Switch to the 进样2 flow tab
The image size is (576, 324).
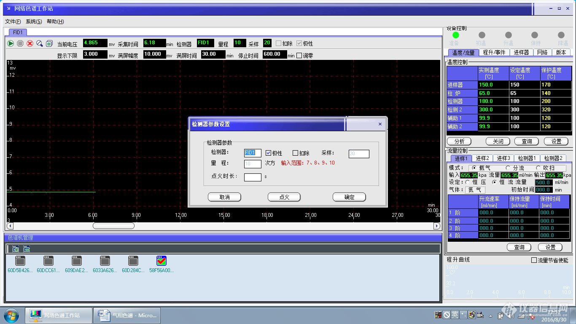coord(482,158)
